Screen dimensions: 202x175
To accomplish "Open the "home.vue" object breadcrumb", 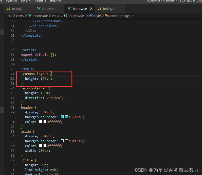I will (77, 16).
